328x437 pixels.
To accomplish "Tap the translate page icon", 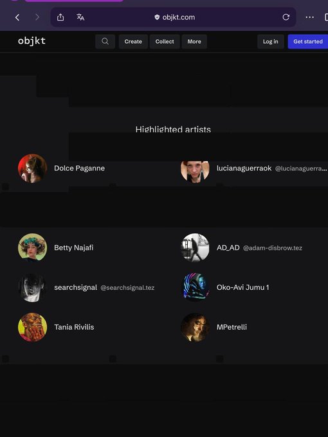I will (x=80, y=17).
